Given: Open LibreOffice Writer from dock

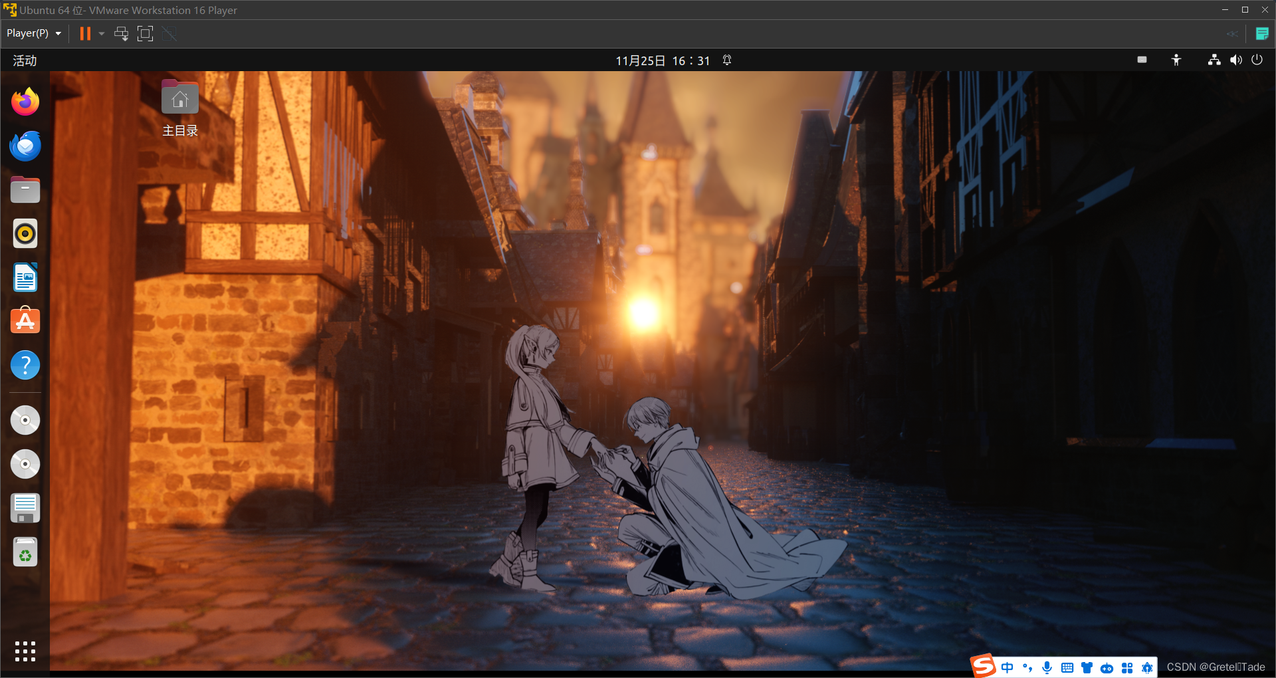Looking at the screenshot, I should click(25, 277).
